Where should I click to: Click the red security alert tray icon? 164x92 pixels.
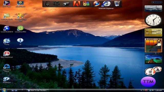(x=146, y=90)
